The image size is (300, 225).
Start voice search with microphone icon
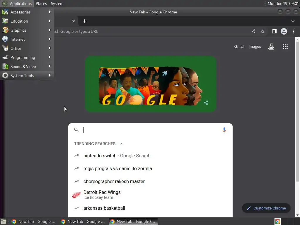pos(224,130)
